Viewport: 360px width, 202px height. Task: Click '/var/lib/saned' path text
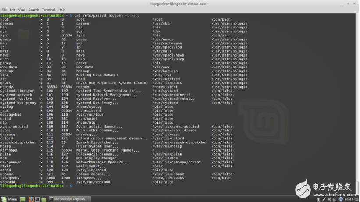point(91,170)
